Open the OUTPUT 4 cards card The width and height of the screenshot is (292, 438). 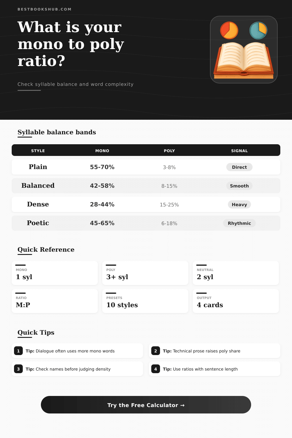236,301
